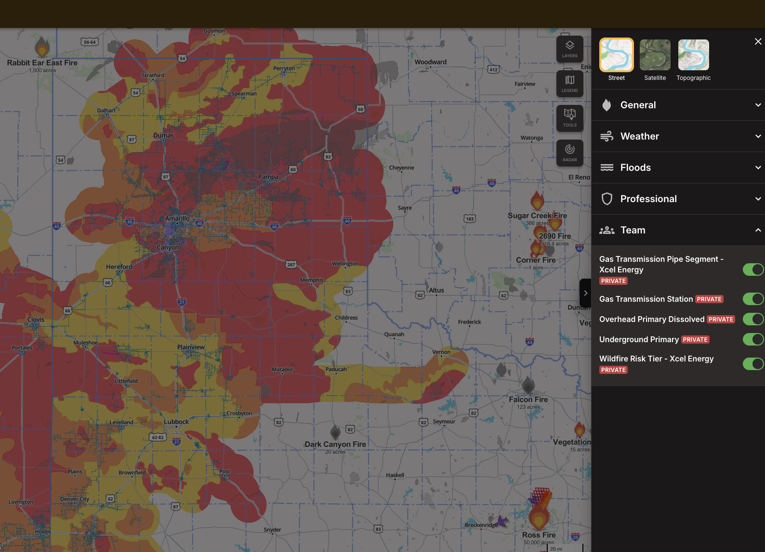The image size is (765, 552).
Task: Select the Street basemap thumbnail
Action: coord(617,55)
